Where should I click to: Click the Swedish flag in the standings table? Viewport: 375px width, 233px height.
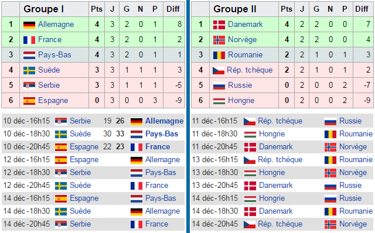[29, 70]
